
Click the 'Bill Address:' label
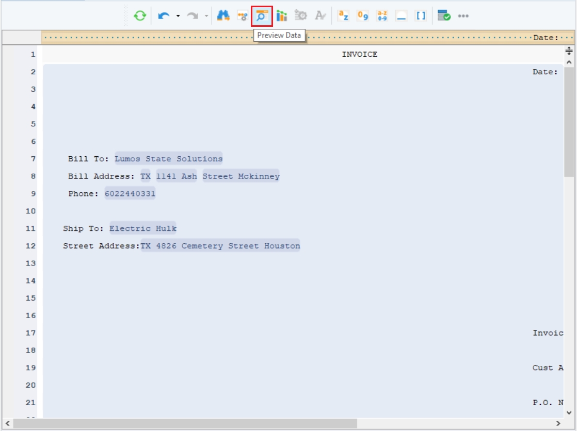pos(101,176)
